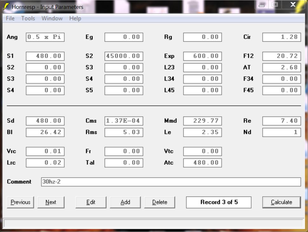
Task: Click the S5 area input field
Action: [x=124, y=90]
